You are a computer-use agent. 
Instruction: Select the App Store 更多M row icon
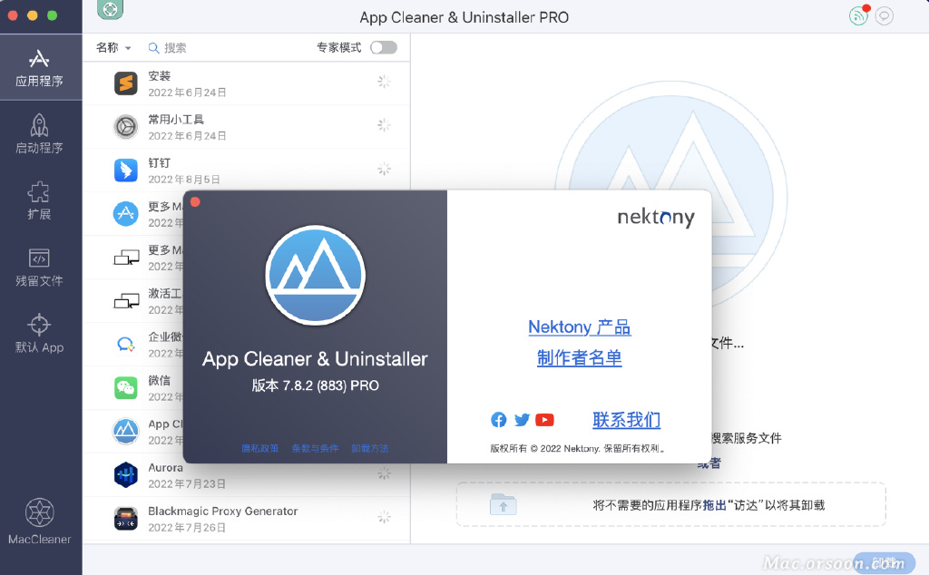tap(125, 213)
